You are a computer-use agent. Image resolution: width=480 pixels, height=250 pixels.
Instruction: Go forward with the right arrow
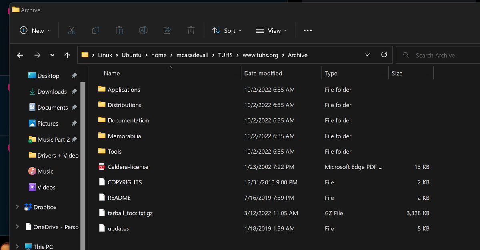pos(38,55)
